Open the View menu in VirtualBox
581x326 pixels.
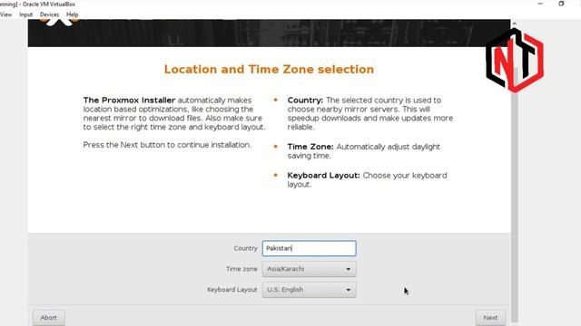click(5, 14)
